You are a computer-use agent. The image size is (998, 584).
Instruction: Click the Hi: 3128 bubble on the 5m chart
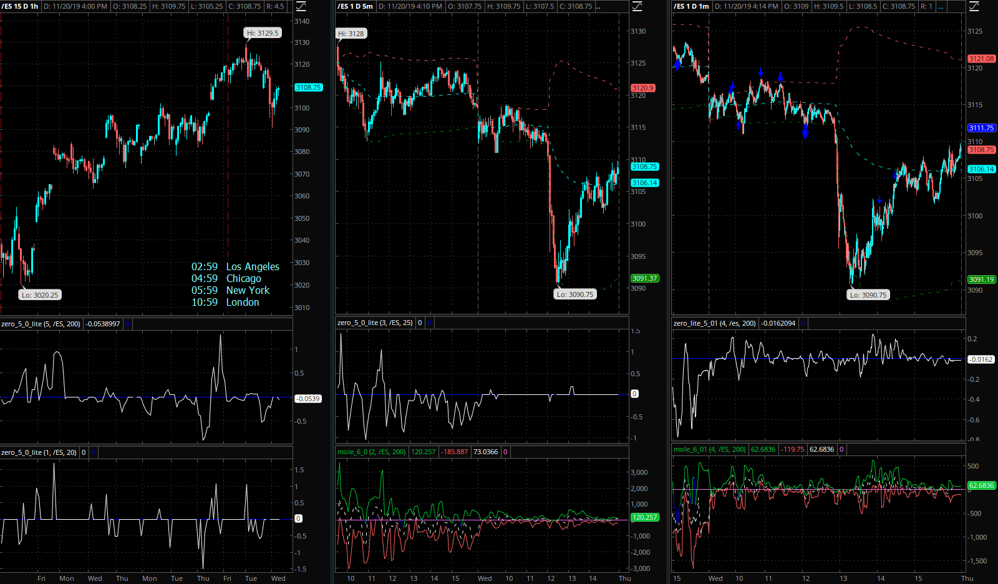(351, 34)
